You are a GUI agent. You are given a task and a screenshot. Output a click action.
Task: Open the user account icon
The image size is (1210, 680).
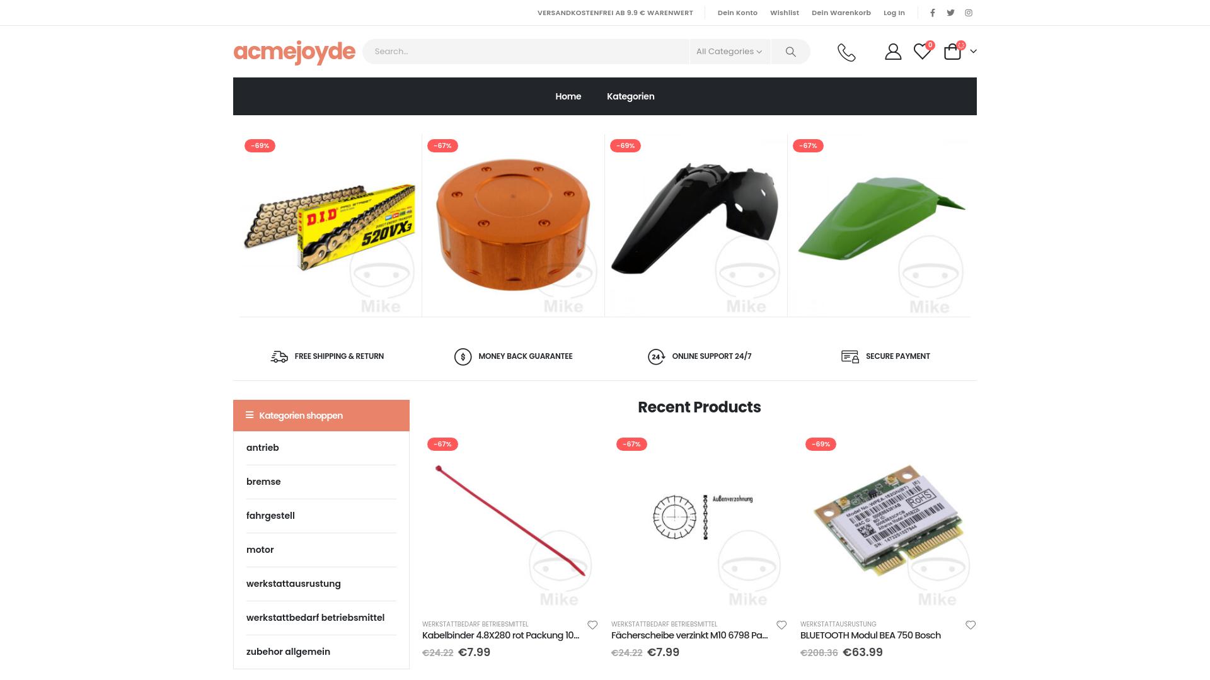coord(893,52)
